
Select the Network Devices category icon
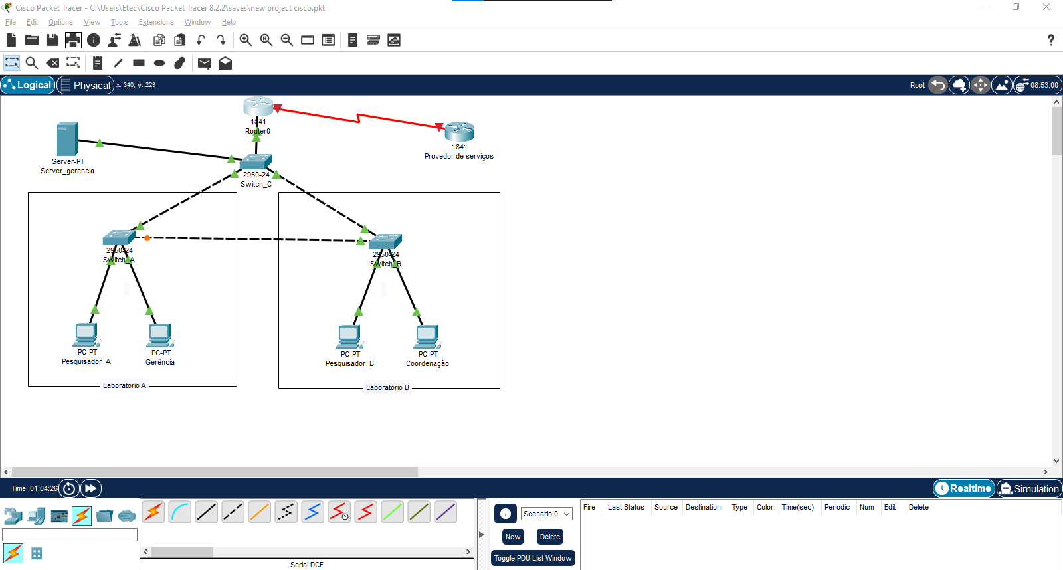point(13,516)
